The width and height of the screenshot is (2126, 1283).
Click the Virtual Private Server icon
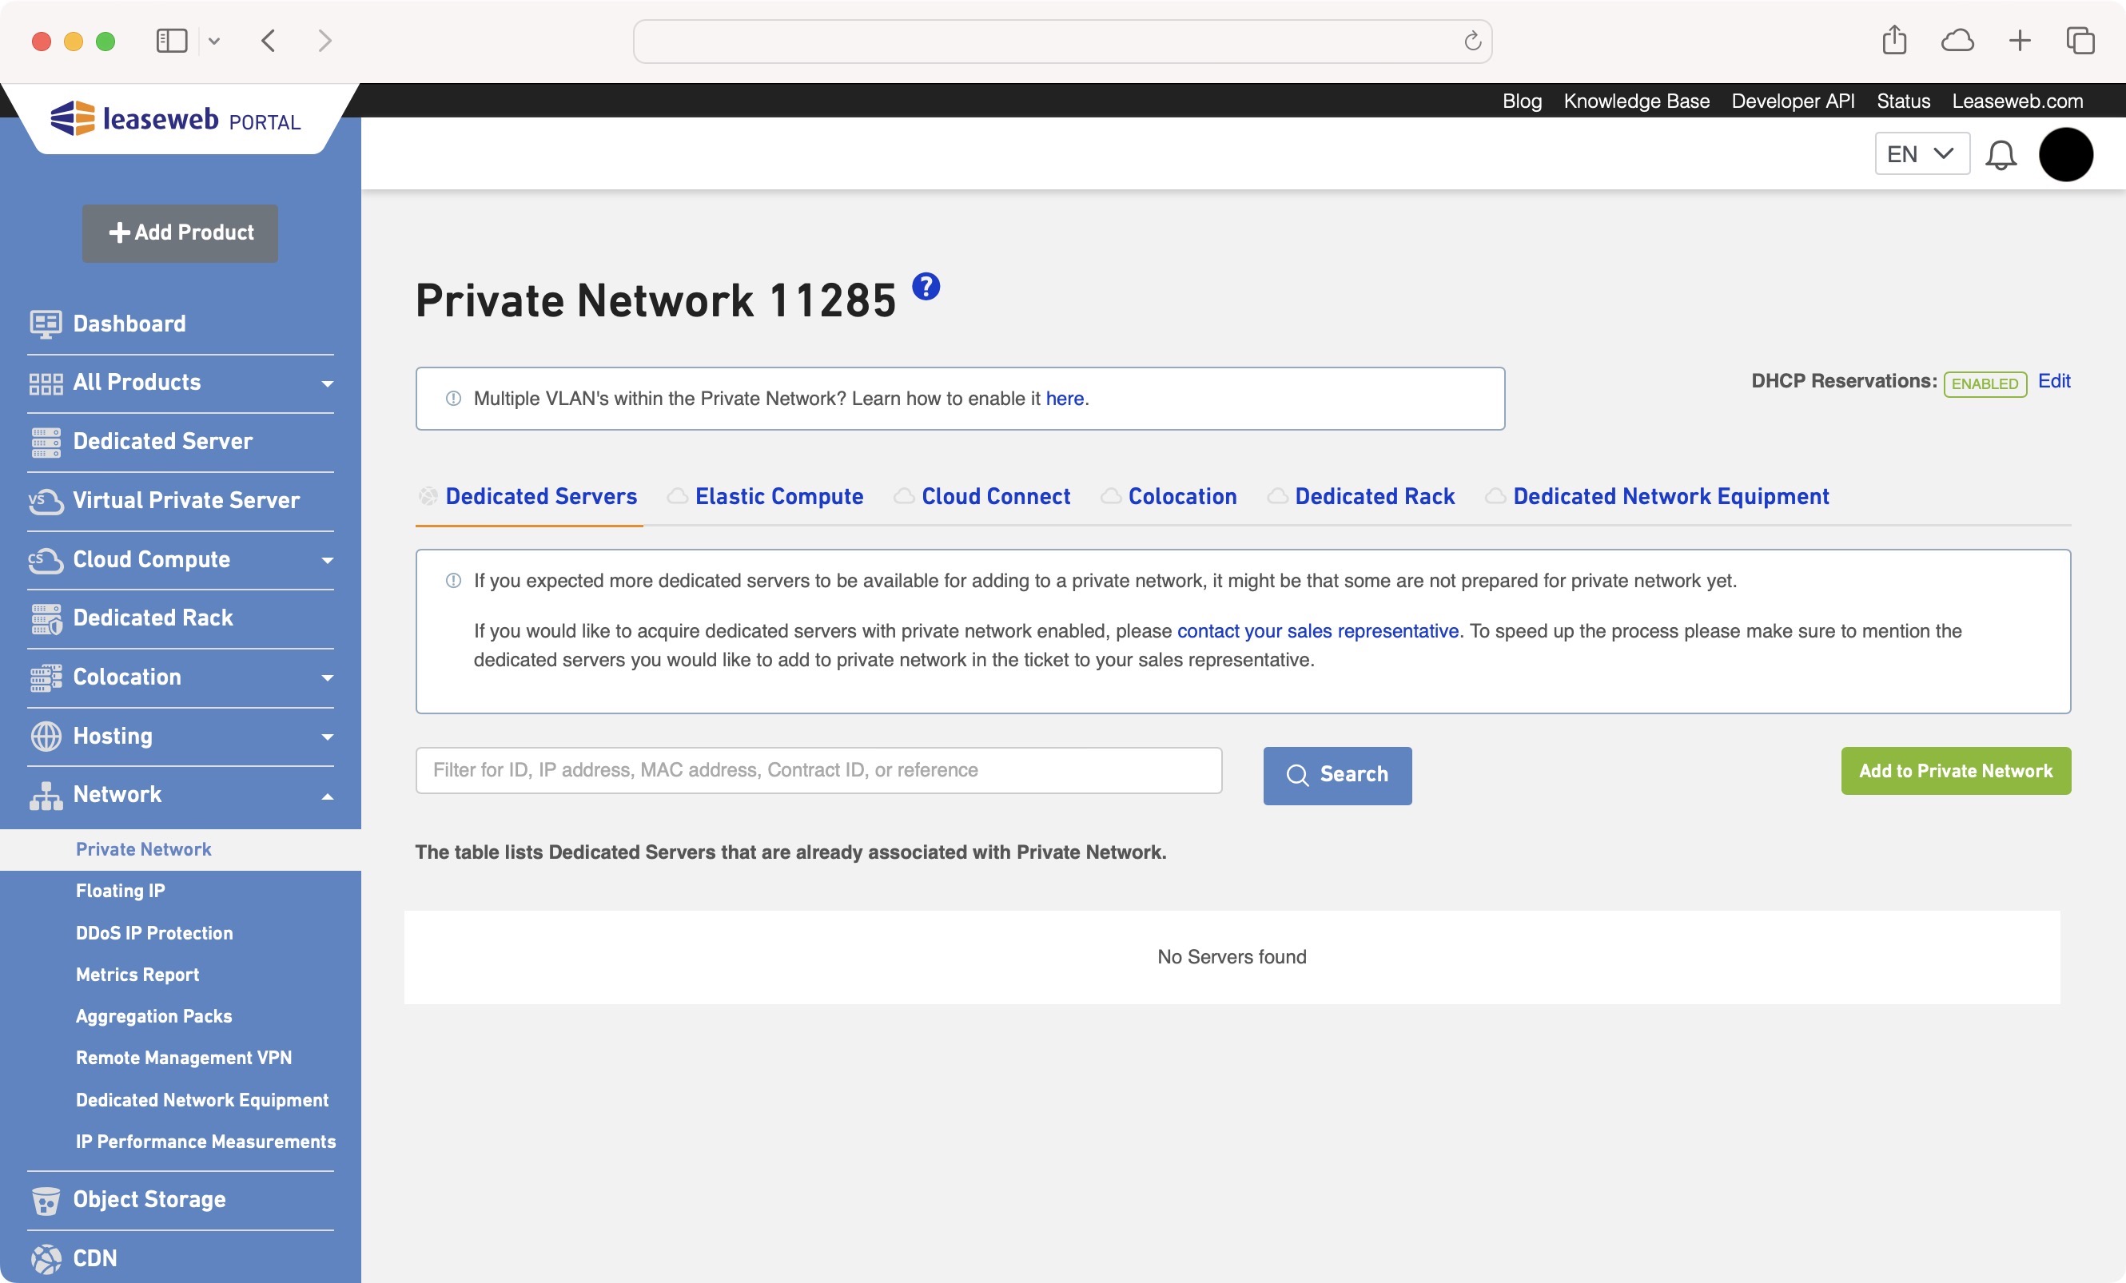click(x=46, y=501)
